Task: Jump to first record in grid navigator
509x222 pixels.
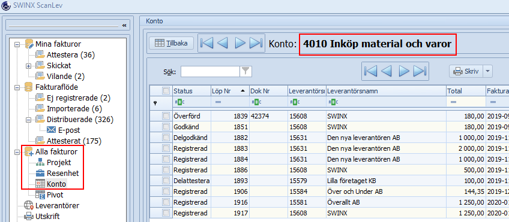Action: click(x=370, y=71)
